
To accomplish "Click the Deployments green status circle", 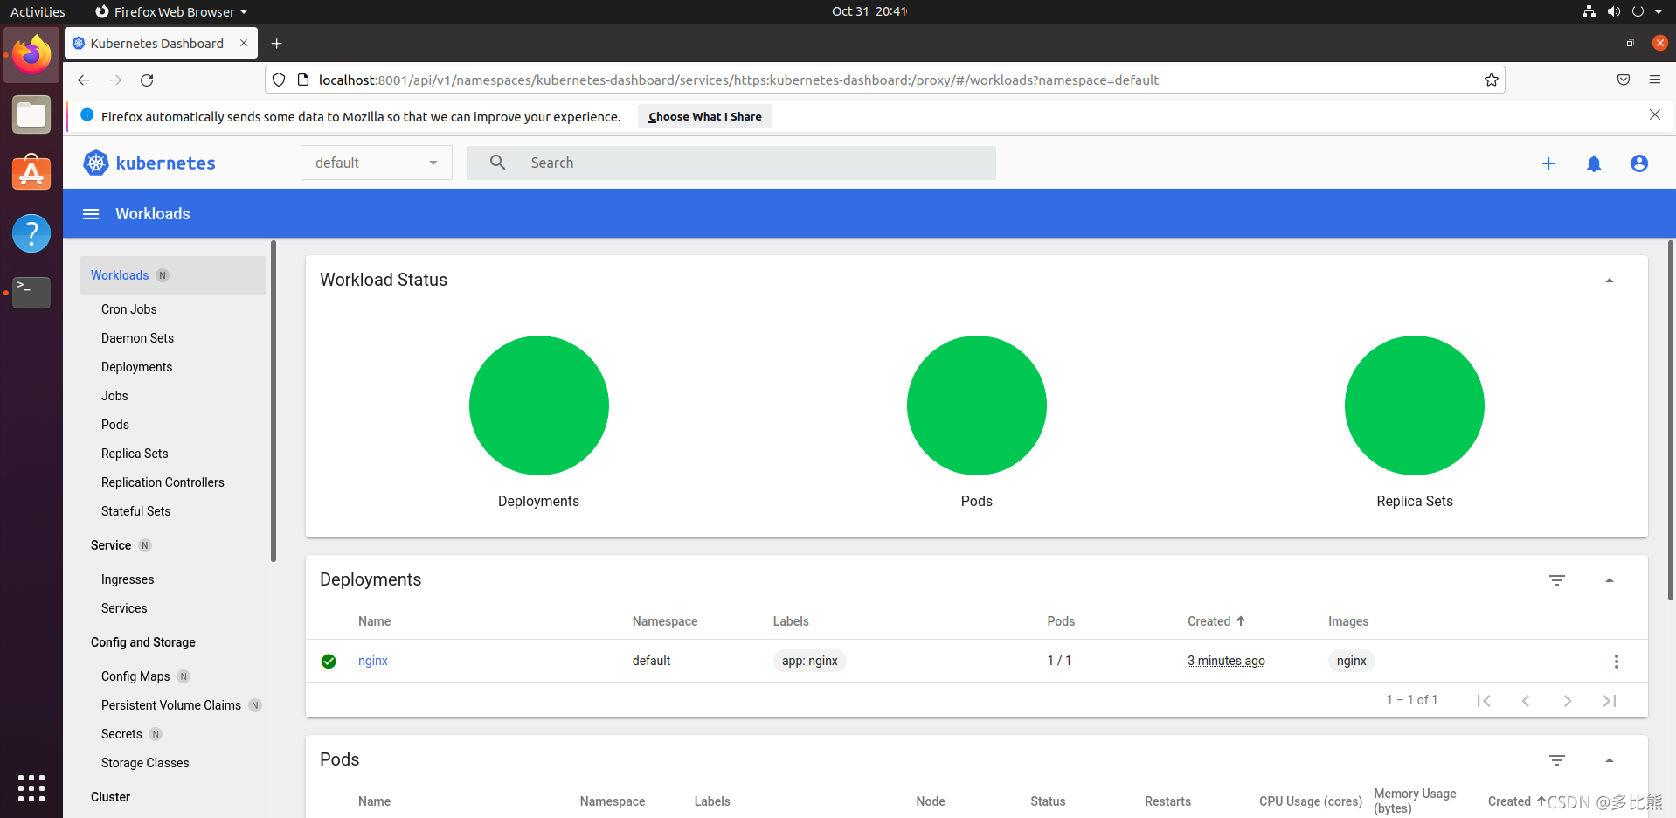I will click(x=539, y=406).
